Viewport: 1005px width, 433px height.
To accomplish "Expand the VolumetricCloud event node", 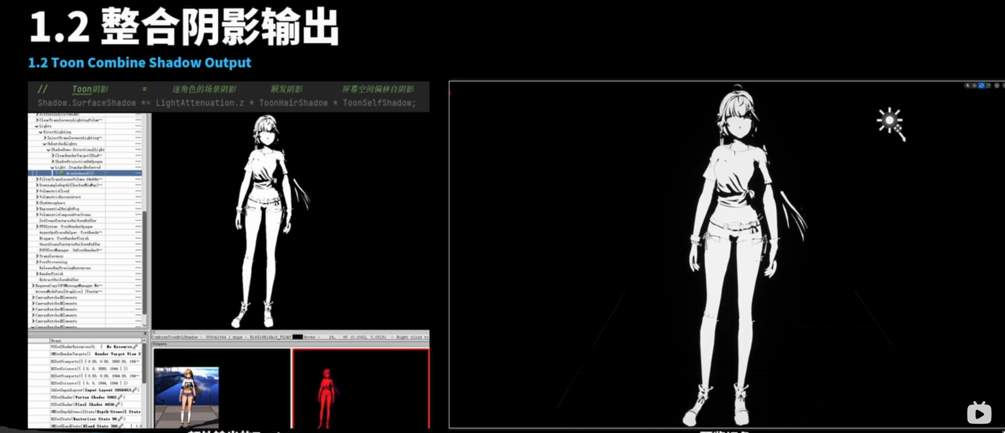I will click(37, 191).
